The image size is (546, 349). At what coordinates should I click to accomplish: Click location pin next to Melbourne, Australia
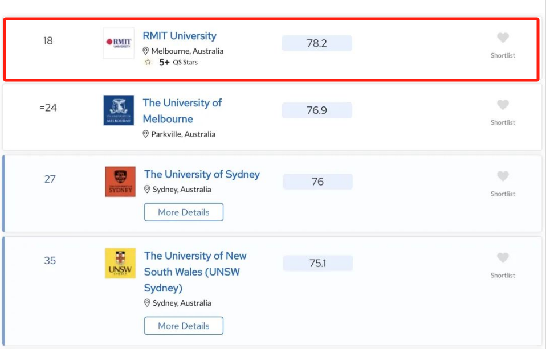coord(146,51)
